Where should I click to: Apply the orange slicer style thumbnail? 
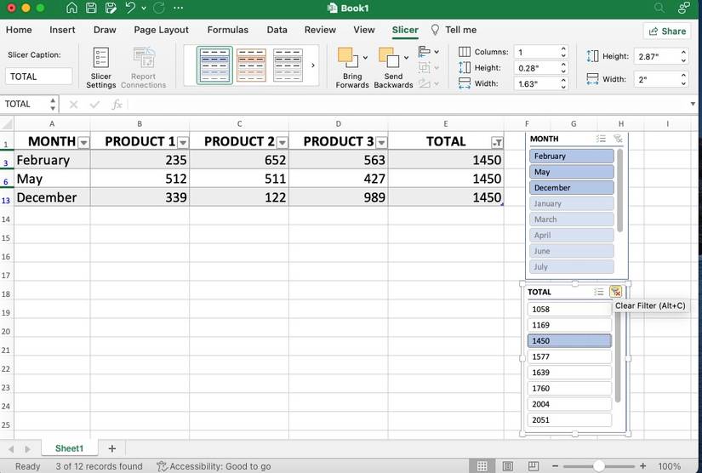coord(251,66)
